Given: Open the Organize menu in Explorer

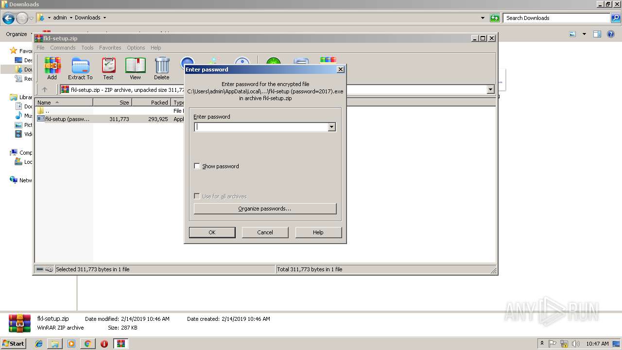Looking at the screenshot, I should [19, 34].
